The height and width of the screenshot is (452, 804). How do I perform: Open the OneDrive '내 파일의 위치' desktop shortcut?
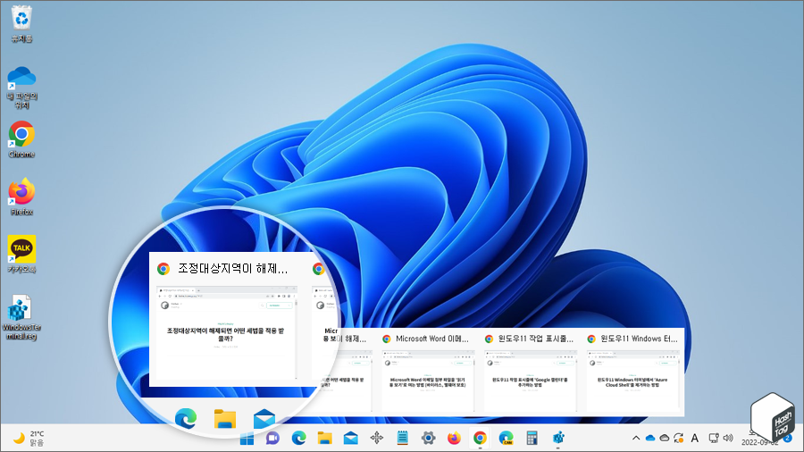point(21,88)
